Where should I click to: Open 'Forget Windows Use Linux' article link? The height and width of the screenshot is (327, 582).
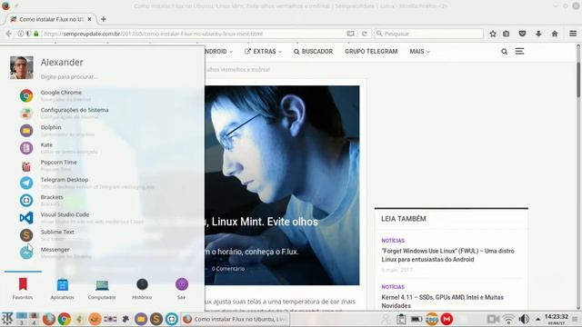(x=447, y=255)
